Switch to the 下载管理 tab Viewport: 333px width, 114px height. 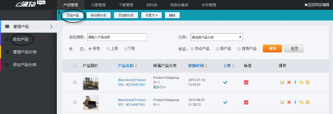[x=126, y=5]
